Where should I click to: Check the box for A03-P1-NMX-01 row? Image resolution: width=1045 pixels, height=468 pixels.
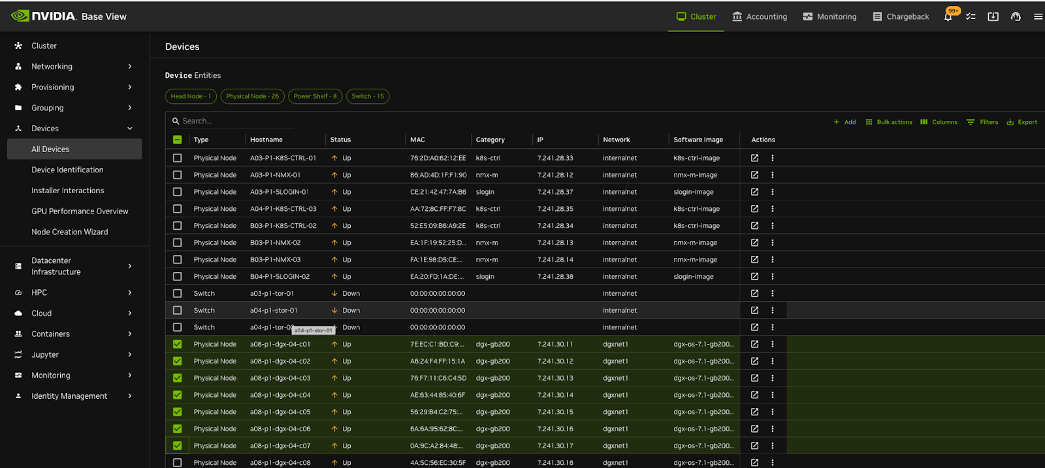pos(177,175)
